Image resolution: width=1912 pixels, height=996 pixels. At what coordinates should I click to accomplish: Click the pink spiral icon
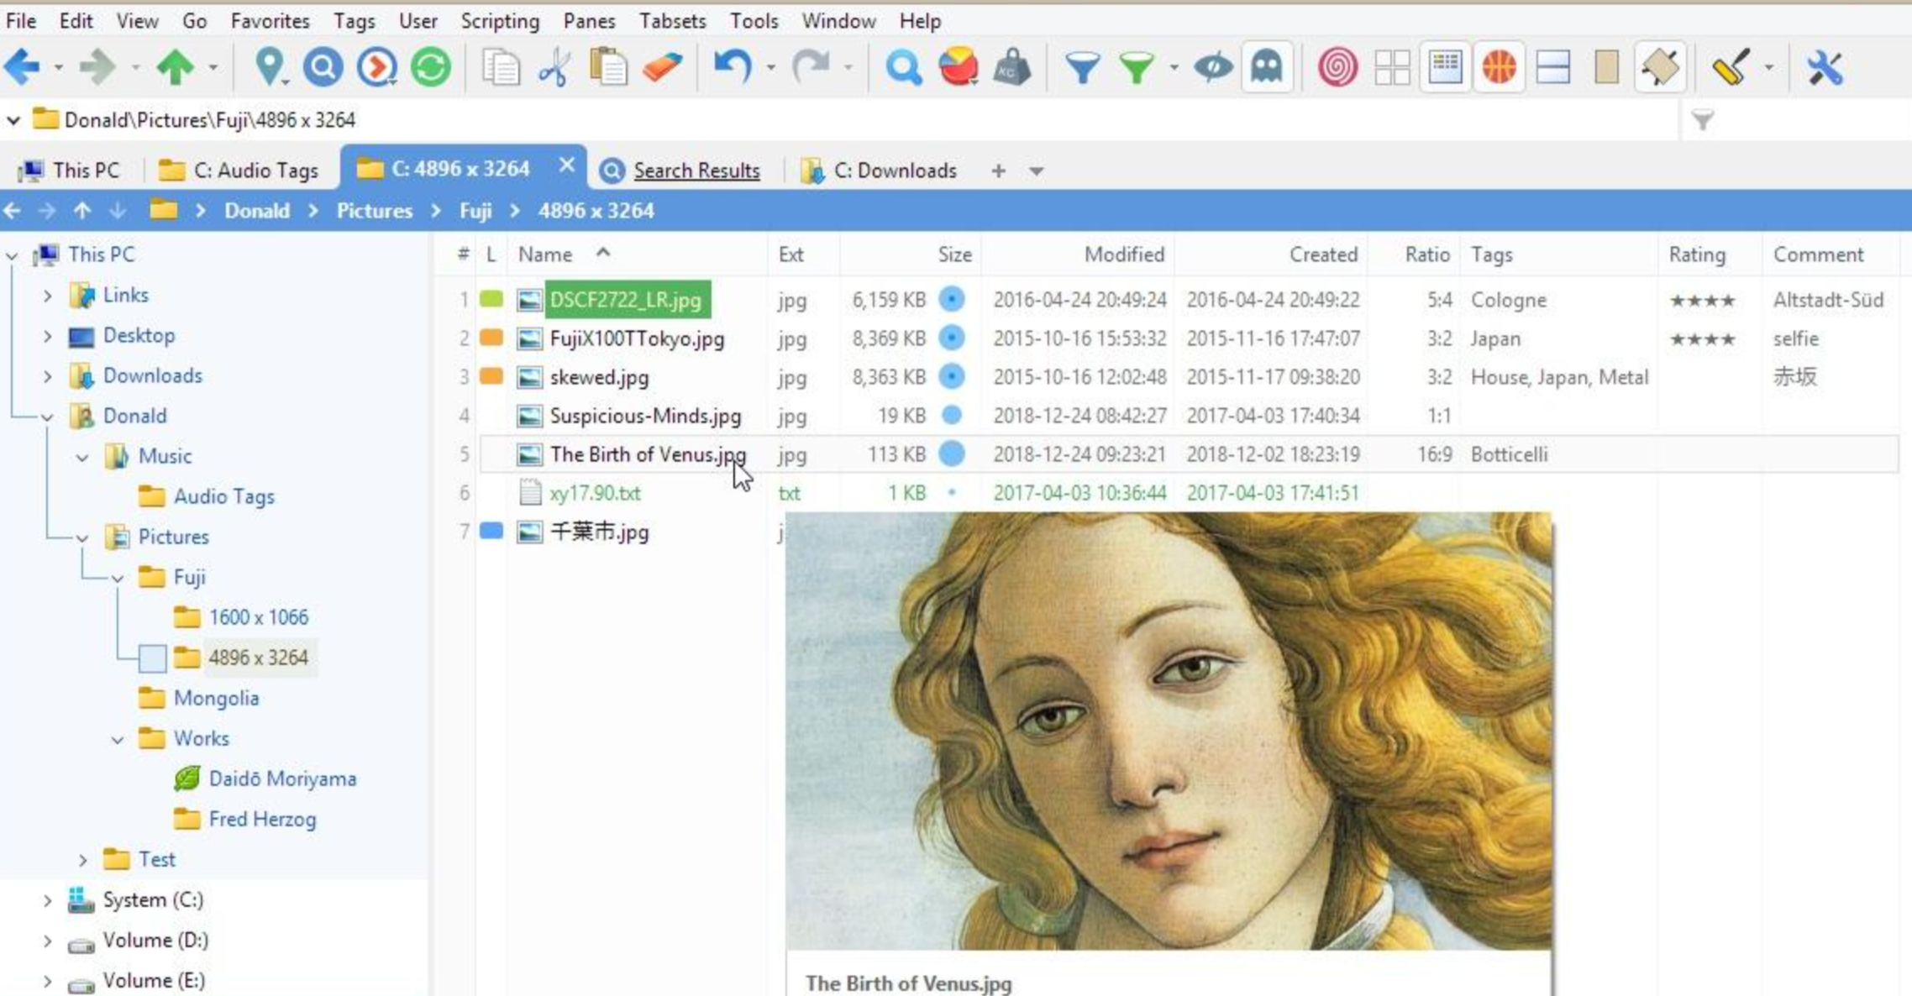coord(1337,66)
